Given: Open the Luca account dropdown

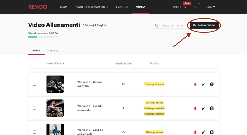Looking at the screenshot, I should [x=210, y=7].
